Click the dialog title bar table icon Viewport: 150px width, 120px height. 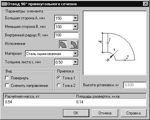(x=4, y=4)
